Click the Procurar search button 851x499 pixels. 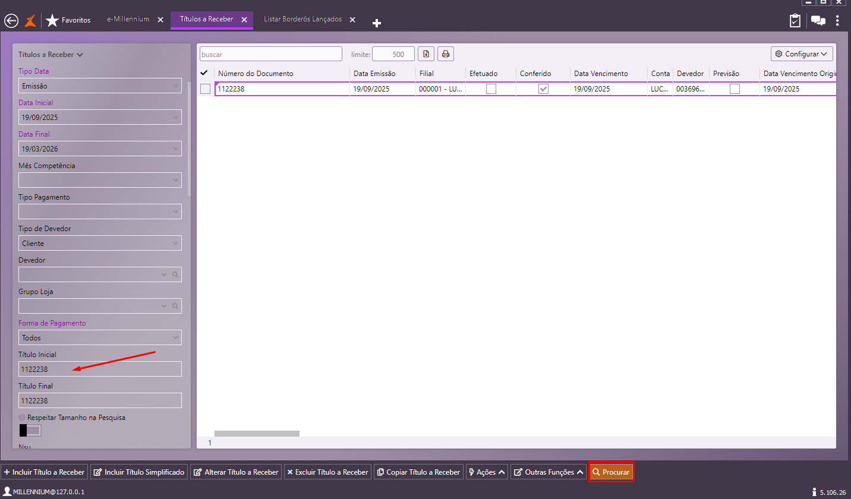(x=611, y=472)
